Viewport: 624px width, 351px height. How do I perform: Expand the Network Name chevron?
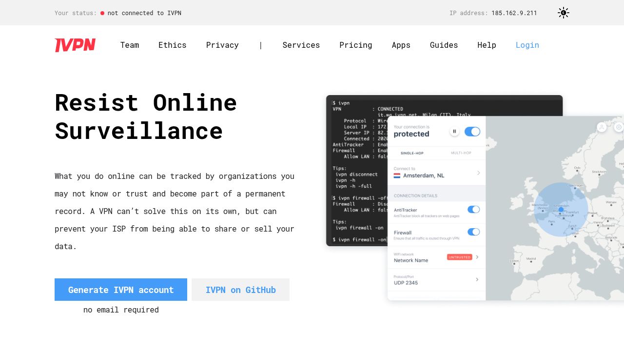477,257
